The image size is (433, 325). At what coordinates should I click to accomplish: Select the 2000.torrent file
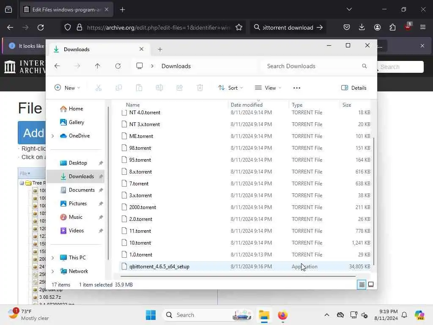246,207
